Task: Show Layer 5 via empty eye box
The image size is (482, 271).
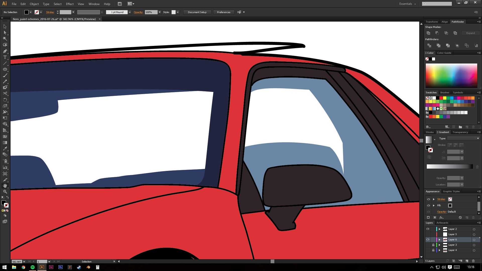Action: (428, 234)
